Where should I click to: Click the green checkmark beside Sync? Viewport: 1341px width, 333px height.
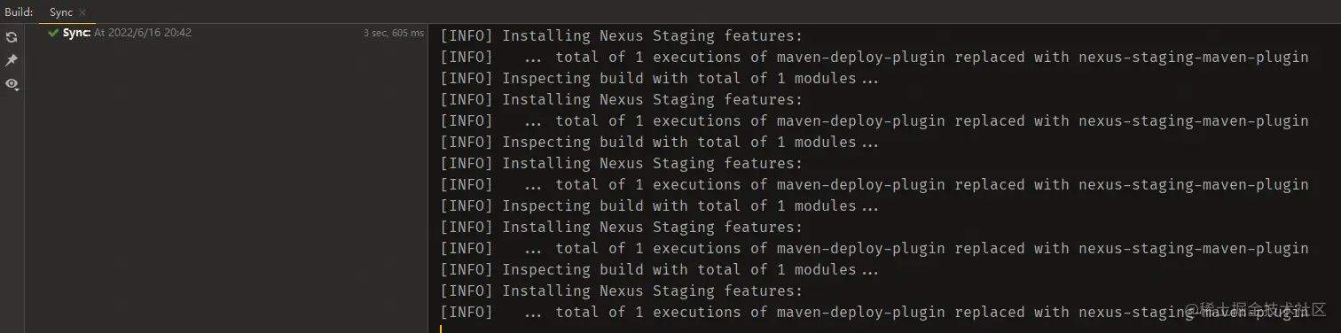[53, 33]
